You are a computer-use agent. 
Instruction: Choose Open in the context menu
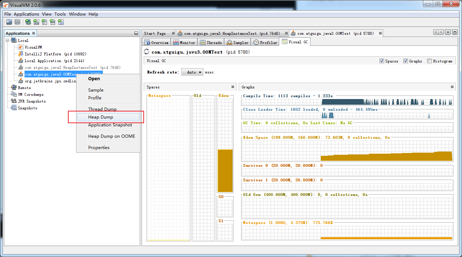[x=108, y=79]
